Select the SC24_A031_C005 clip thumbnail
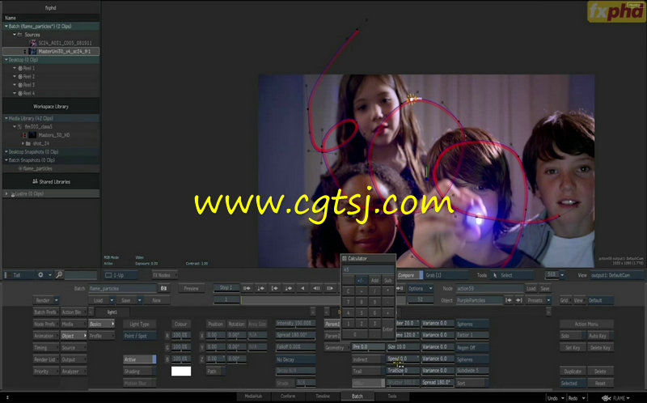Image resolution: width=647 pixels, height=403 pixels. pyautogui.click(x=32, y=43)
